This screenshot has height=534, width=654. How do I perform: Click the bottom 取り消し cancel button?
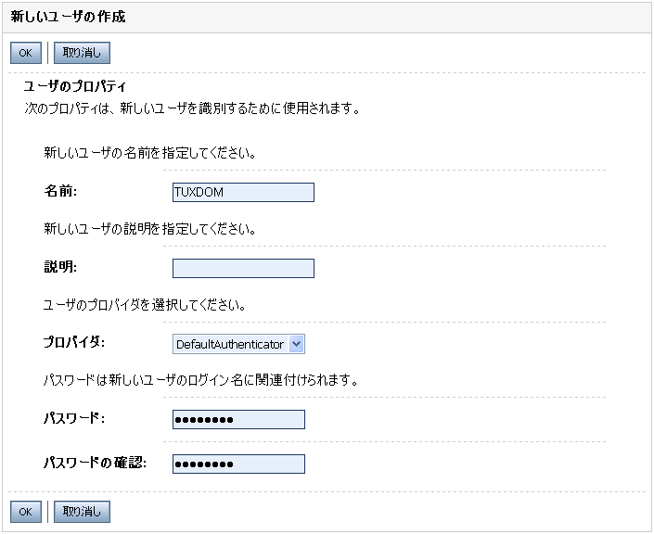coord(83,512)
